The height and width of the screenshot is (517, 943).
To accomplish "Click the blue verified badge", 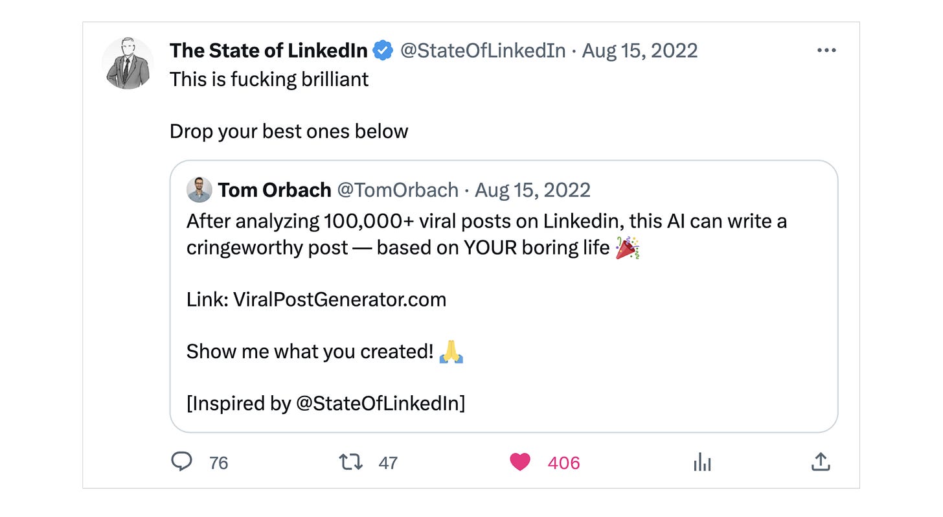I will click(383, 51).
